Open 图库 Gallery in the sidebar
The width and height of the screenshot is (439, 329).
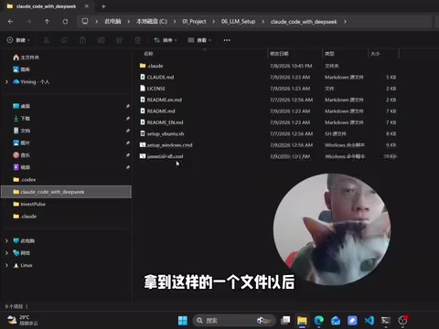coord(21,69)
